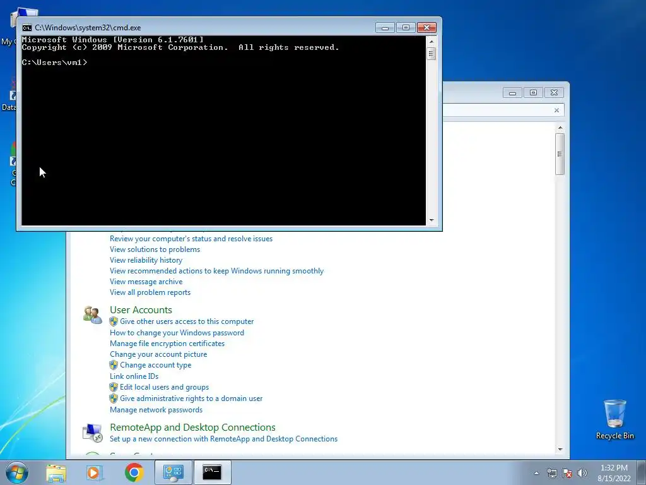The height and width of the screenshot is (485, 646).
Task: Switch to Command Prompt taskbar button
Action: pos(212,472)
